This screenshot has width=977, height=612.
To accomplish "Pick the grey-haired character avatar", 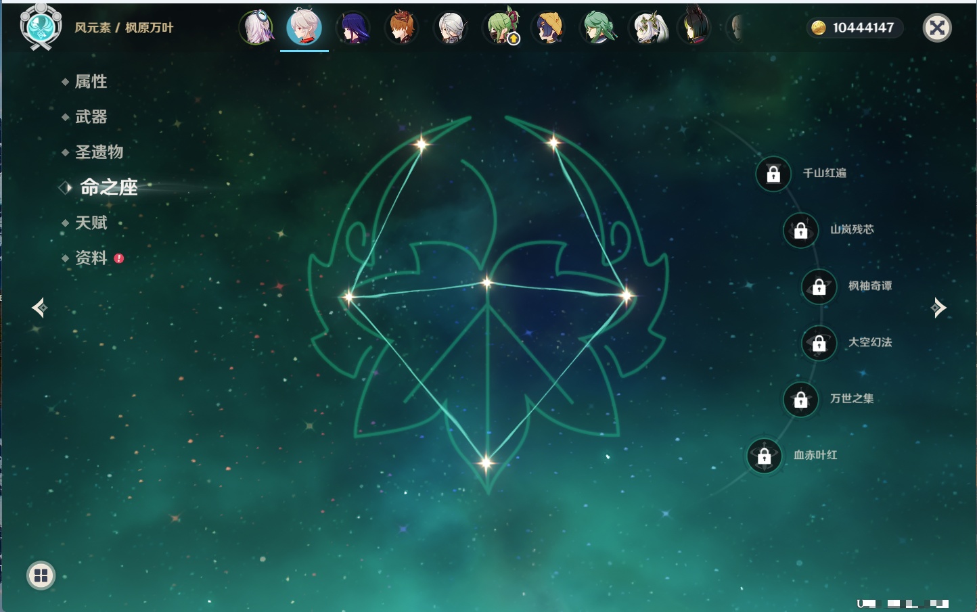I will coord(451,28).
